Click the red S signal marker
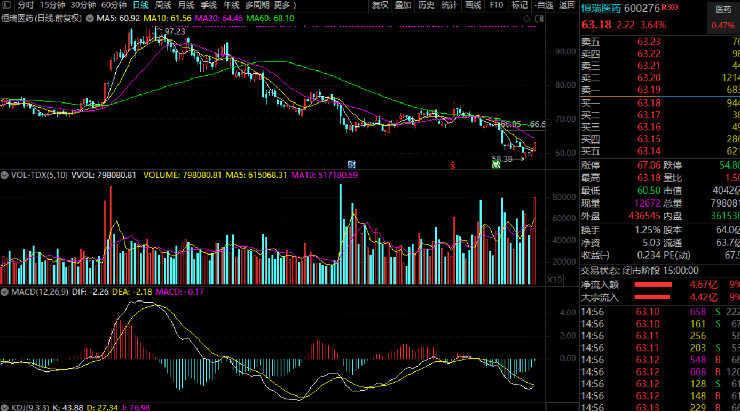Image resolution: width=740 pixels, height=412 pixels. click(x=453, y=165)
